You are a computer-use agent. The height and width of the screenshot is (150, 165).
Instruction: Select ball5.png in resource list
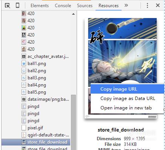coord(37,92)
